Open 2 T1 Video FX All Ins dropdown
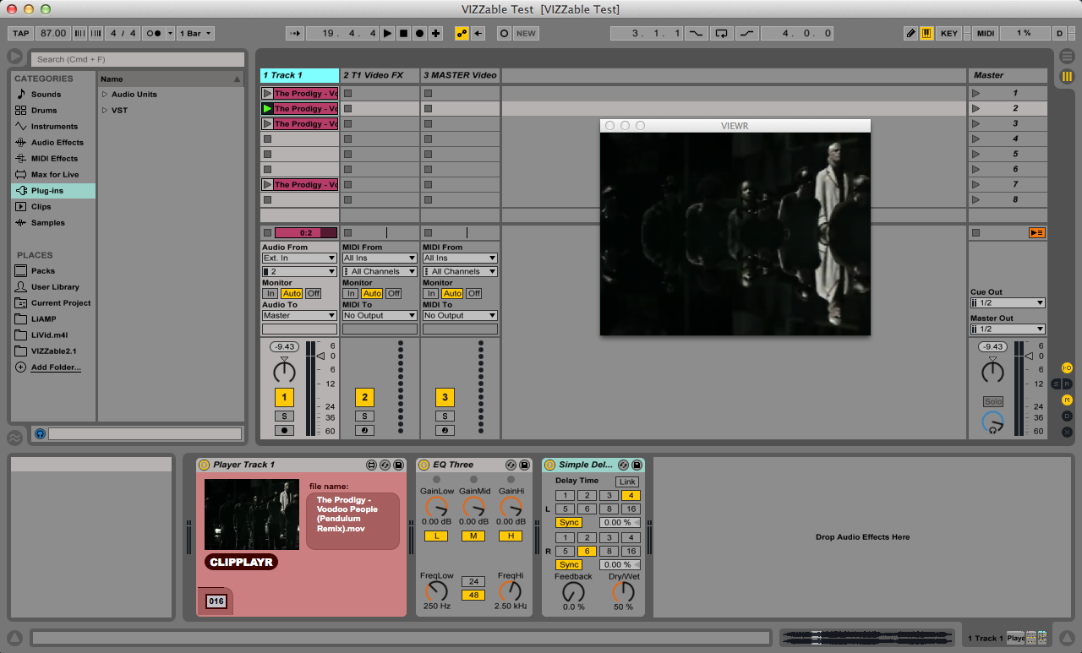The image size is (1082, 653). 380,258
